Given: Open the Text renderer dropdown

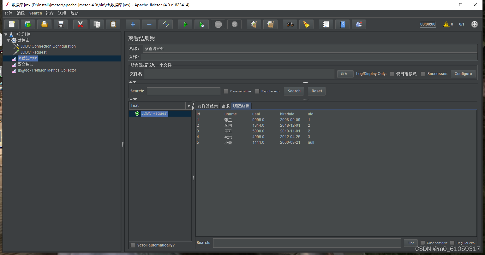Looking at the screenshot, I should (x=189, y=106).
